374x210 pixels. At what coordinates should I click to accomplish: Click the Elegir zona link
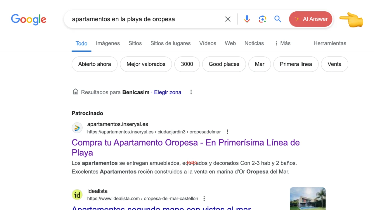(x=167, y=92)
